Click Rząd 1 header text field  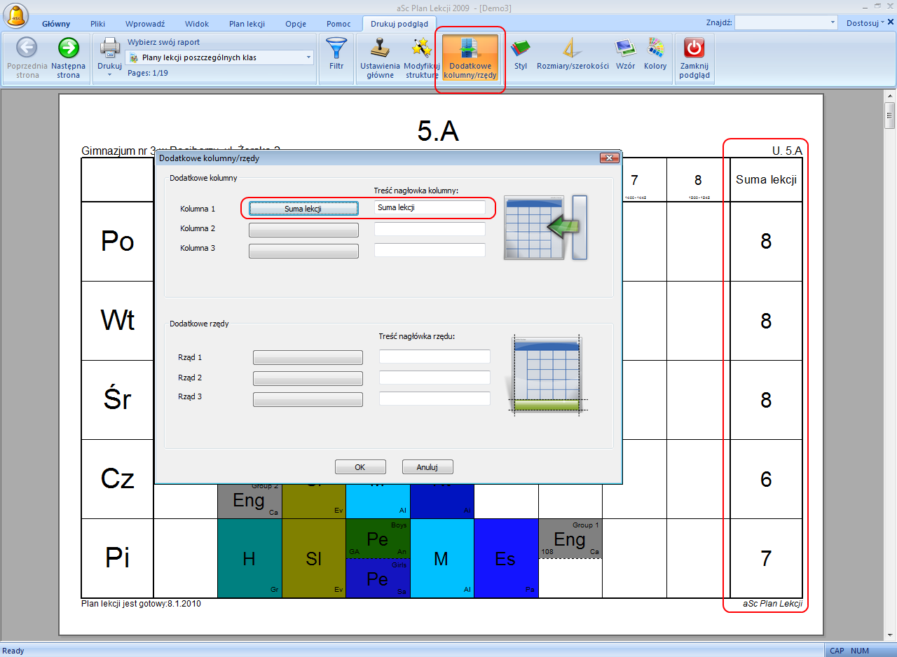point(434,357)
